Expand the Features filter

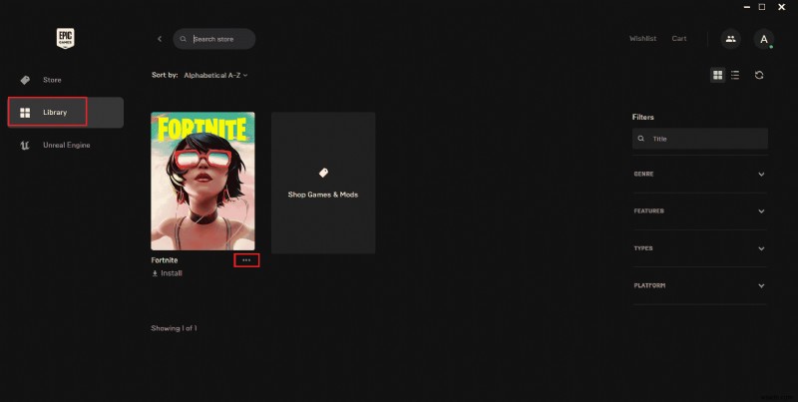(x=700, y=211)
